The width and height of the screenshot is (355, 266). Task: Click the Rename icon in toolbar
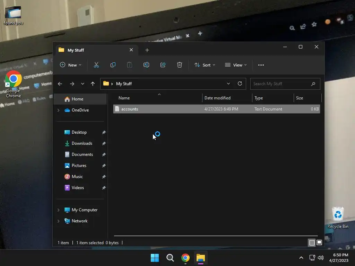pyautogui.click(x=146, y=65)
